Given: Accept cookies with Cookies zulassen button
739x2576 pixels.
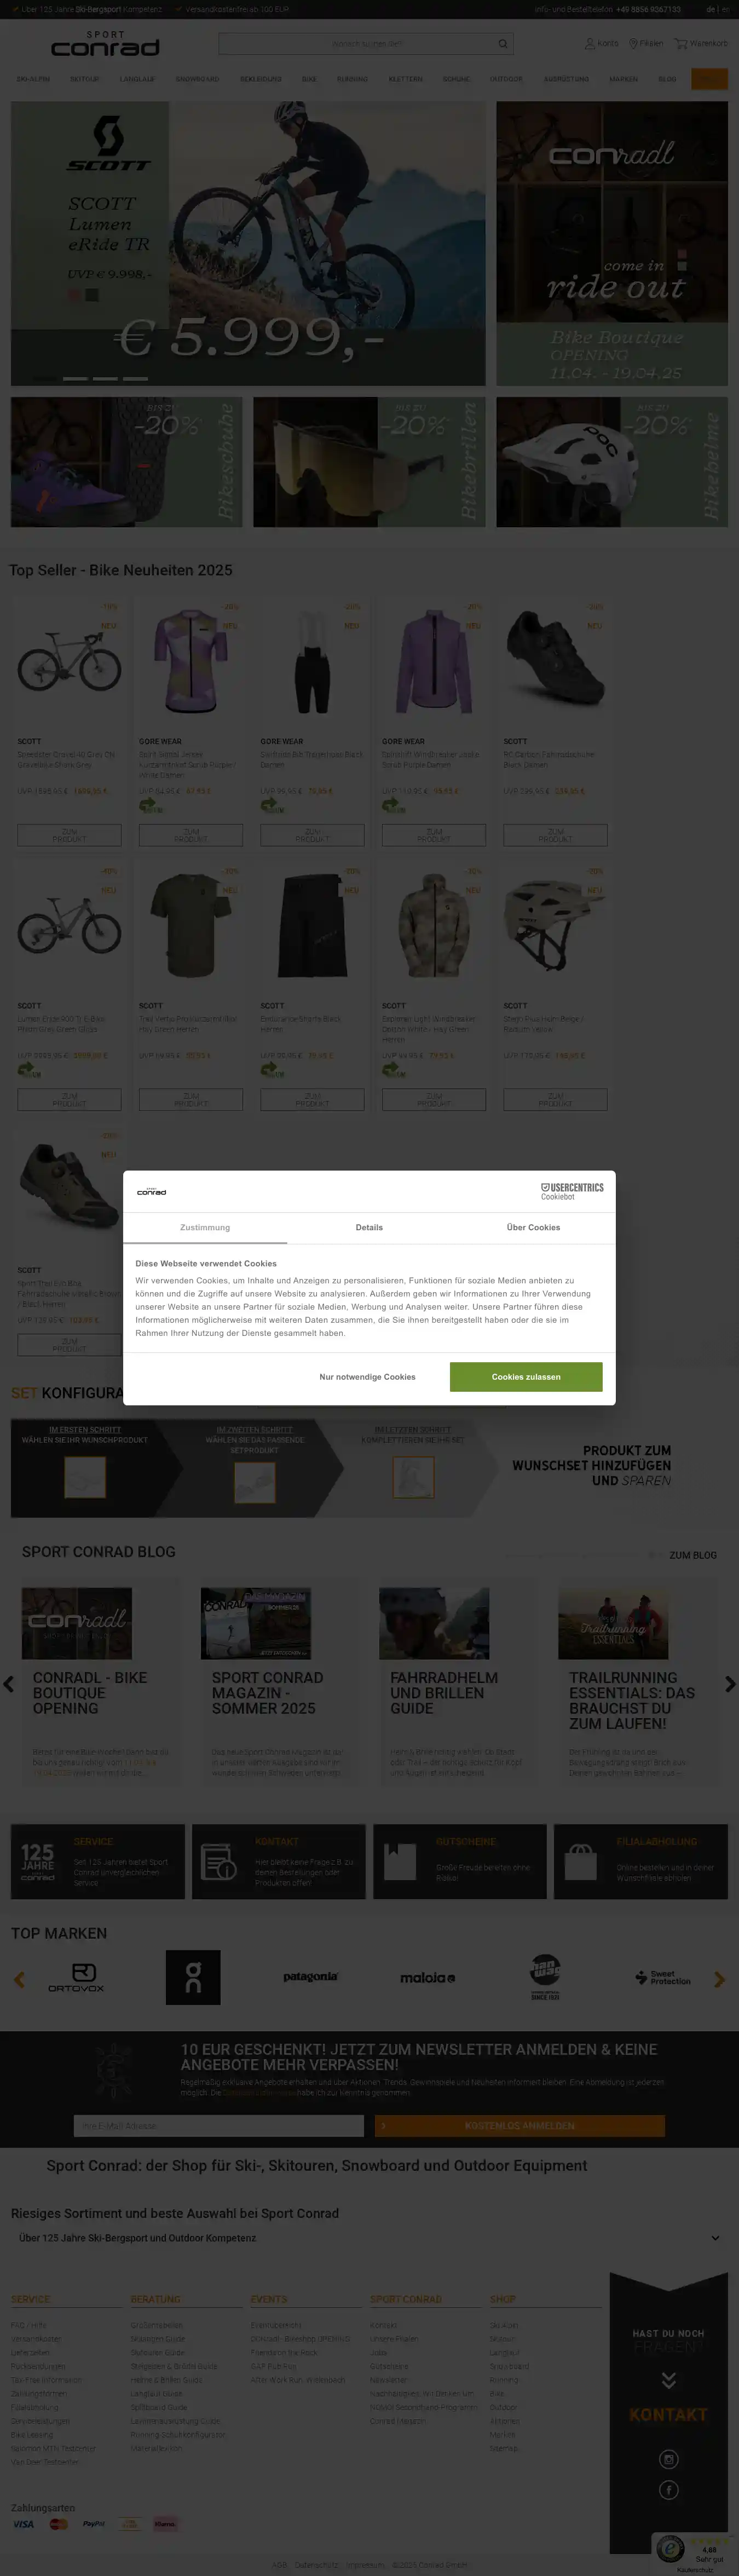Looking at the screenshot, I should point(526,1376).
